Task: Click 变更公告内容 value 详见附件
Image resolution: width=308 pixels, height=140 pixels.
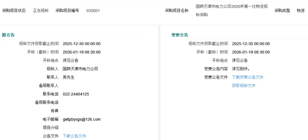Action: pos(241,69)
